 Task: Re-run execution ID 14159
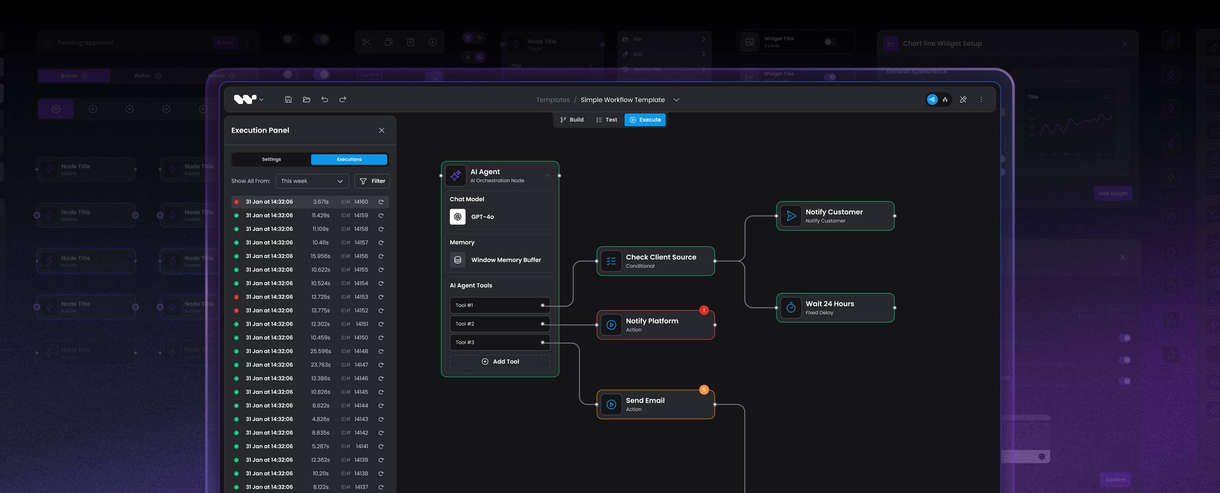pyautogui.click(x=381, y=216)
